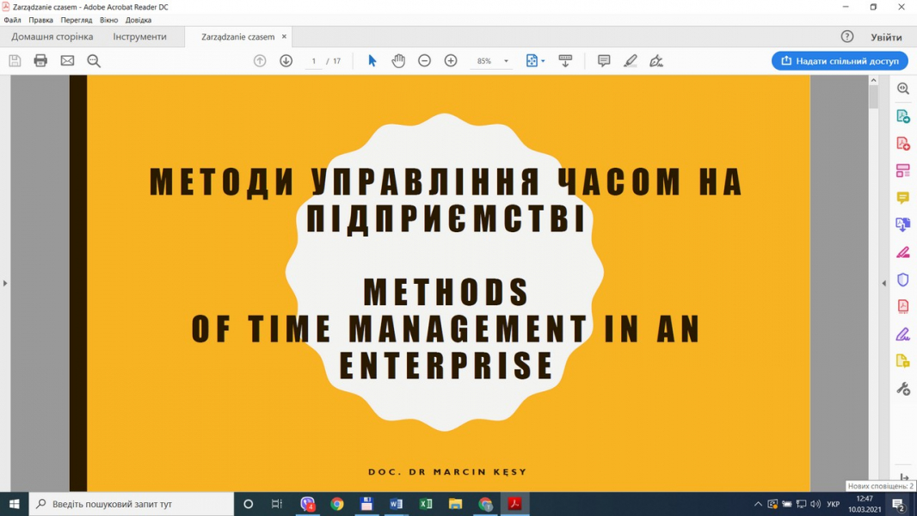
Task: Switch to the Інструменти tab
Action: (139, 37)
